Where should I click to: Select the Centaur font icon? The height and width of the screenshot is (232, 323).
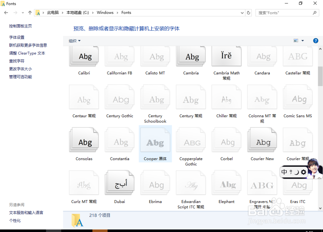pyautogui.click(x=84, y=97)
